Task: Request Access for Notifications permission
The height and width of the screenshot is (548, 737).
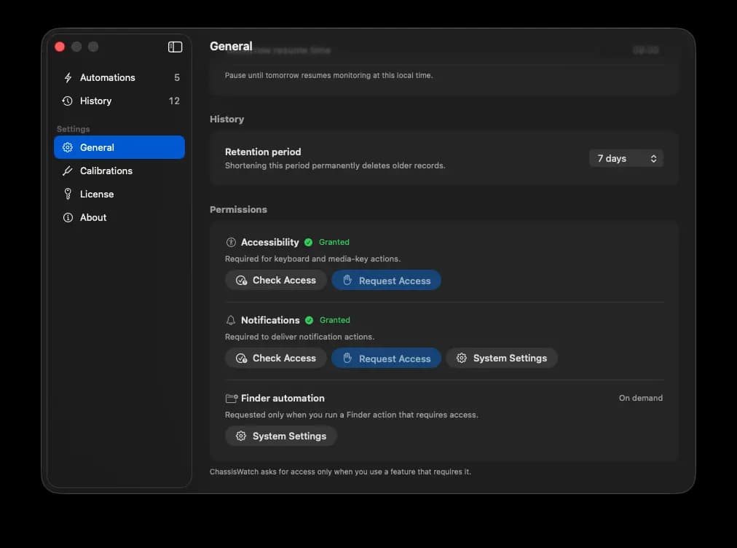Action: click(x=387, y=359)
